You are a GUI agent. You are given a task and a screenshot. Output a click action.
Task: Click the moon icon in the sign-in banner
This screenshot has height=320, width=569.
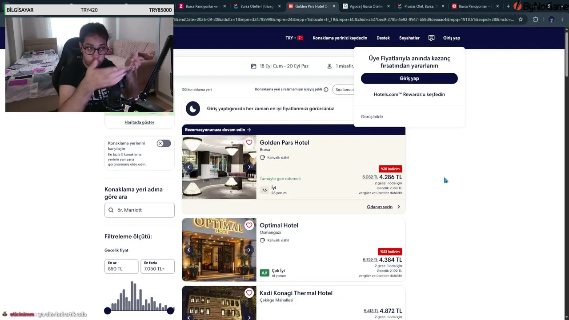click(193, 108)
